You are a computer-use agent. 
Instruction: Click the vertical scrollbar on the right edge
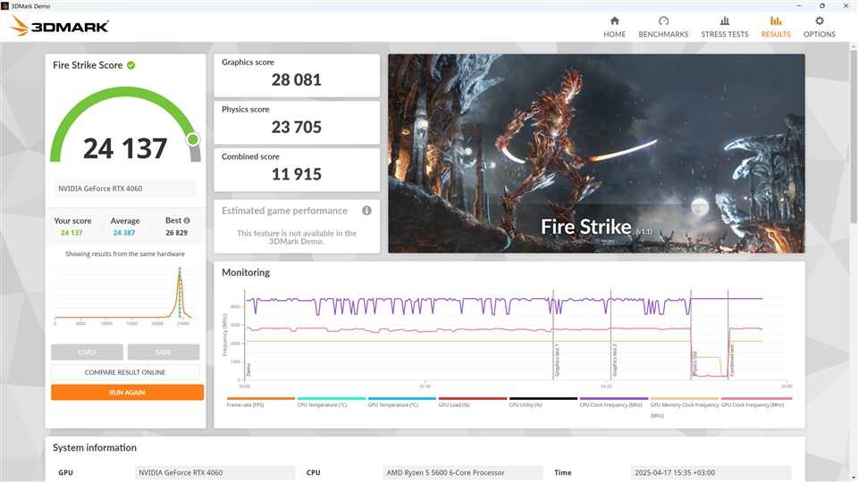pos(852,179)
